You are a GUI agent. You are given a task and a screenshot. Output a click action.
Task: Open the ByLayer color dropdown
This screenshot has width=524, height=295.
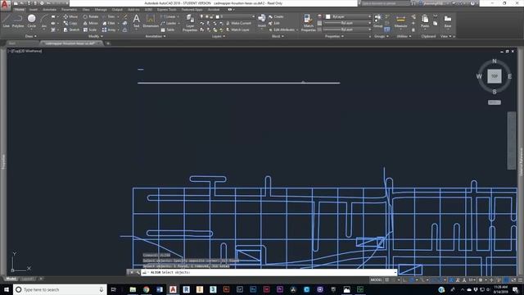(349, 16)
